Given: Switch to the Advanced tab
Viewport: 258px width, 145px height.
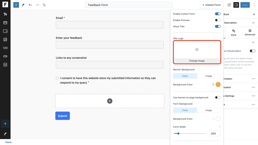Looking at the screenshot, I should click(249, 33).
